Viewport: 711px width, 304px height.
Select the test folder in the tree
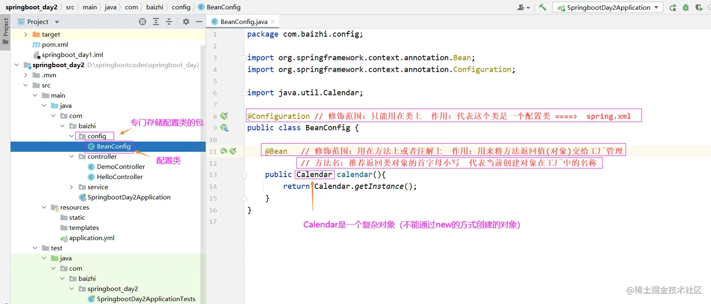tap(56, 248)
